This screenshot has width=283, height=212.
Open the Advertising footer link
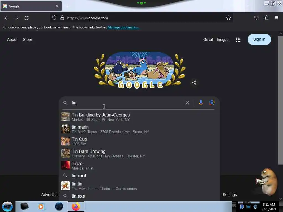[50, 195]
